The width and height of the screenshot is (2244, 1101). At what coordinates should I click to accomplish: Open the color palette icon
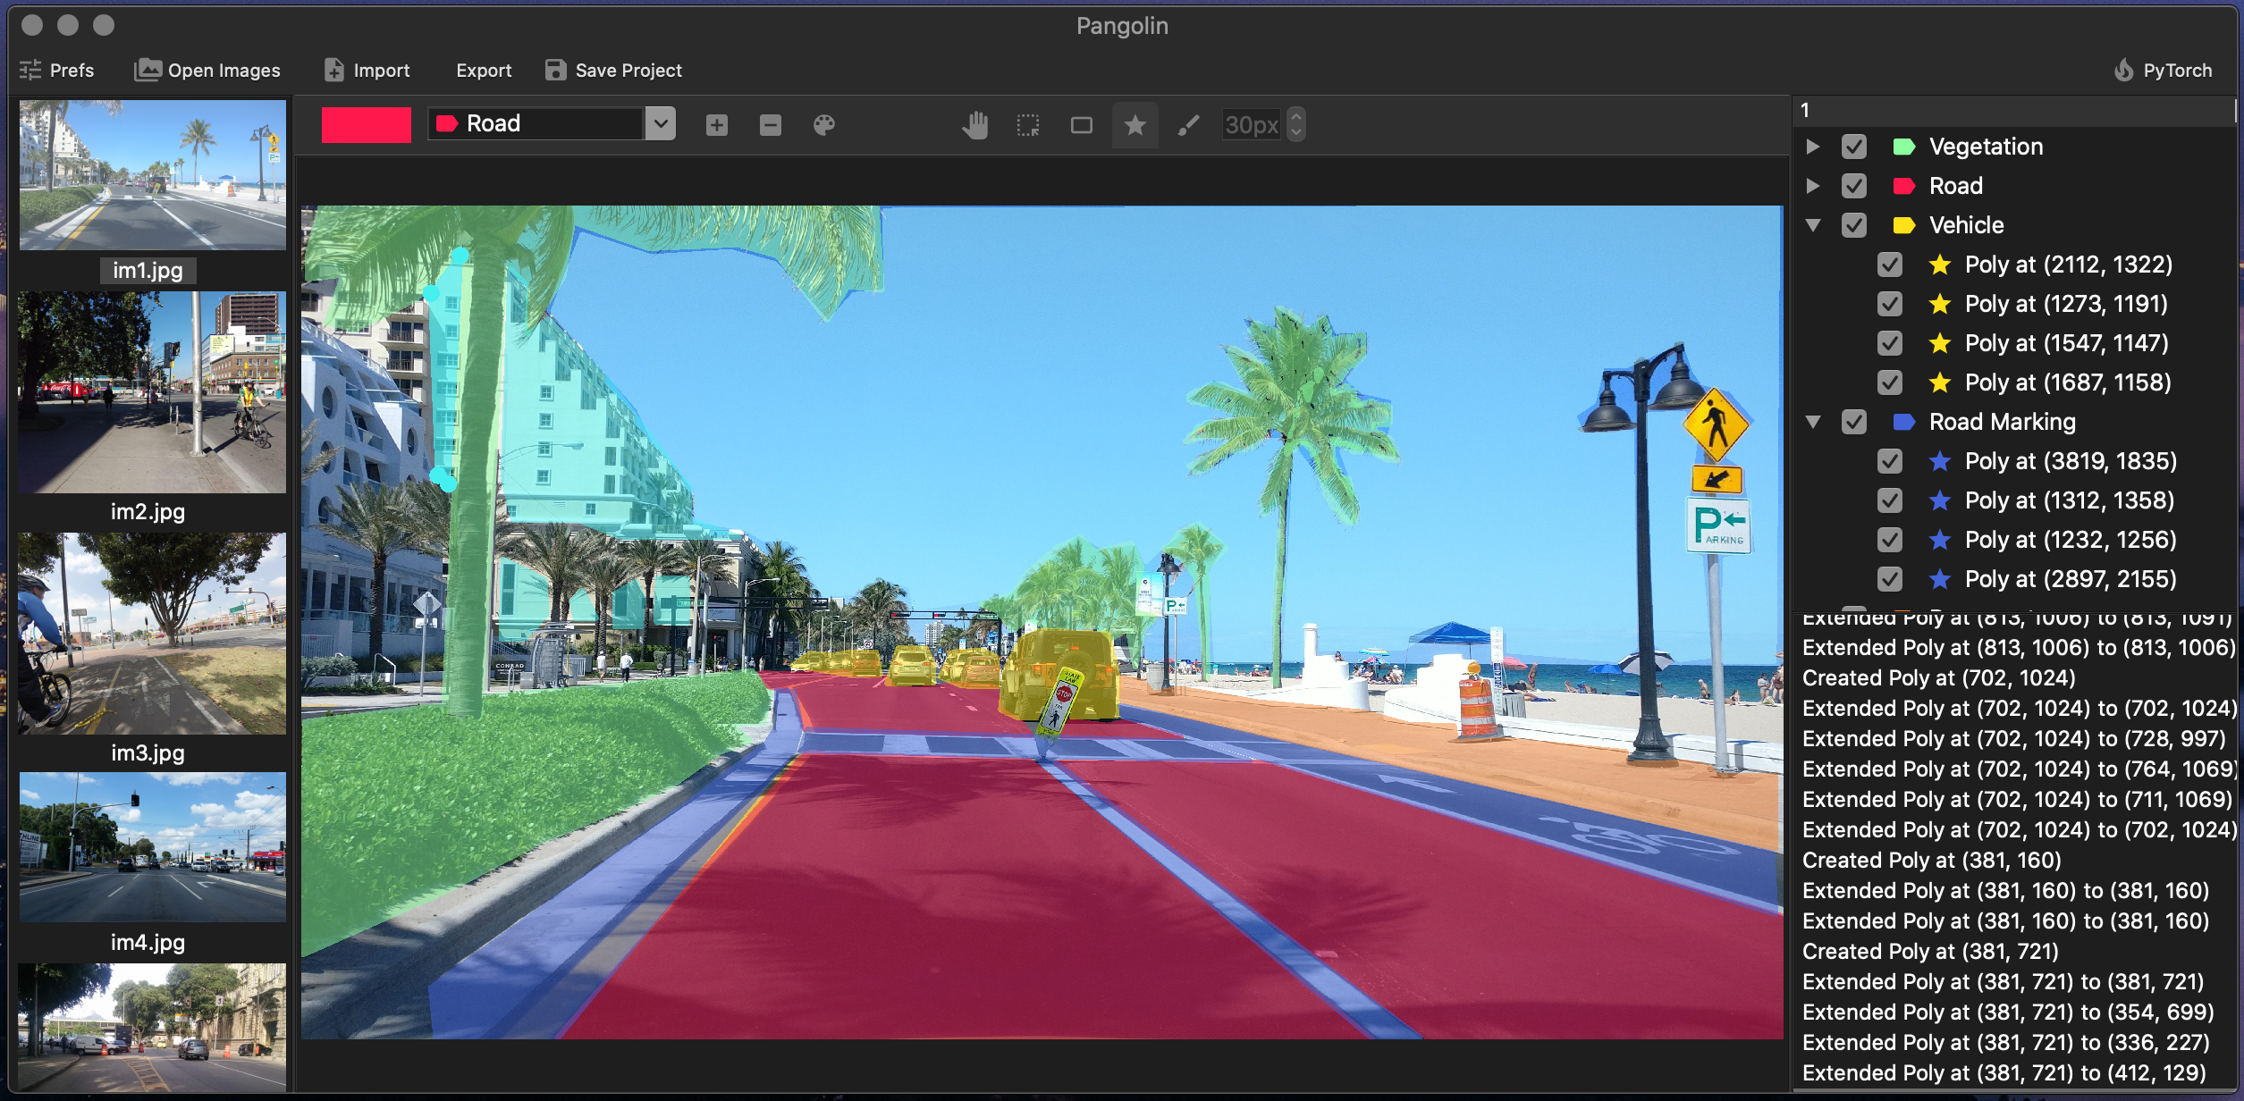pos(823,125)
